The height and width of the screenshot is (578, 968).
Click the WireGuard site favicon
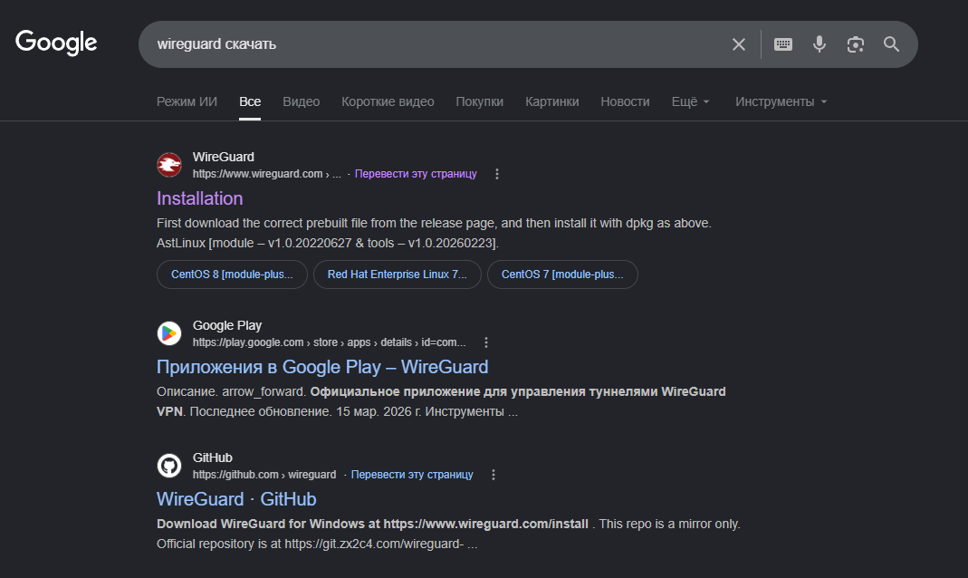point(169,165)
